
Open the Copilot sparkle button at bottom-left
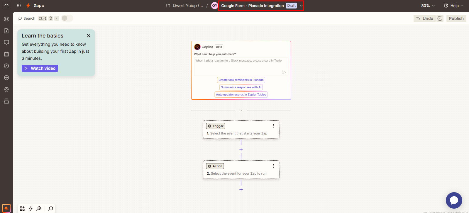6,208
